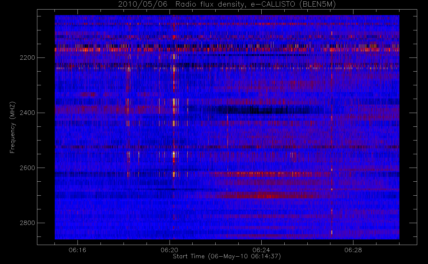Click the plot title '2010/05/06 Radio flux density, e-CALLISTO (BLEN5M)'
Viewport: 428px width, 264px height.
(x=227, y=4)
